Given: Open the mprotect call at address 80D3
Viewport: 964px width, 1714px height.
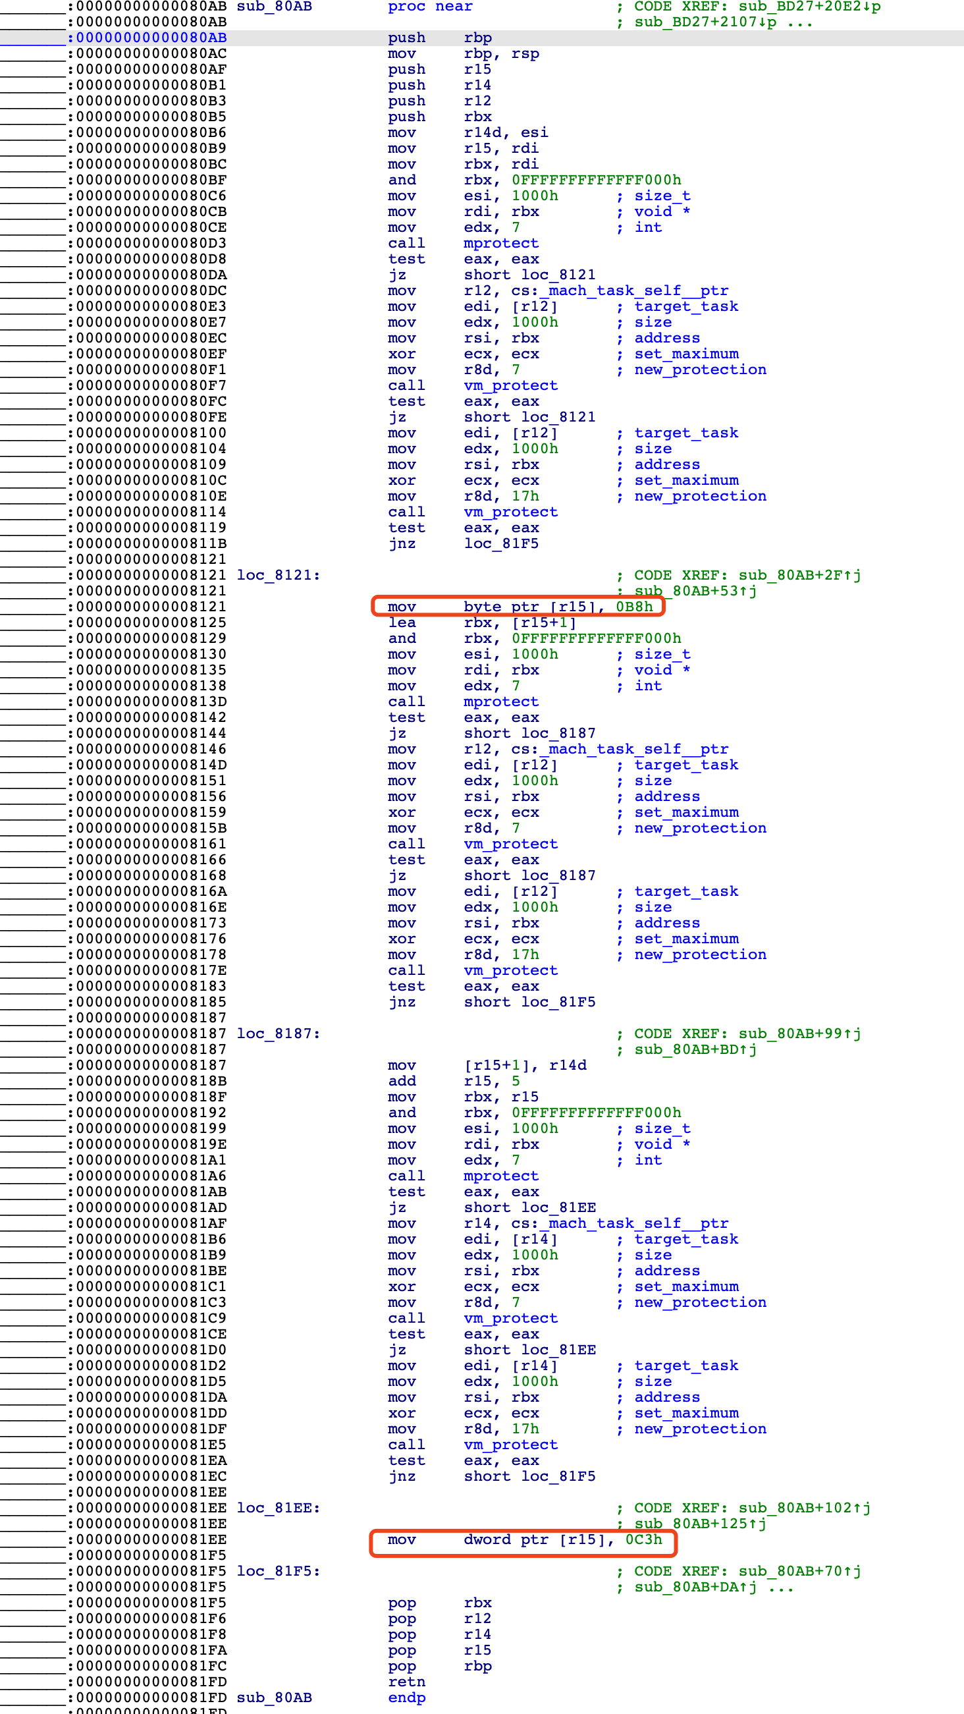Looking at the screenshot, I should click(x=501, y=244).
